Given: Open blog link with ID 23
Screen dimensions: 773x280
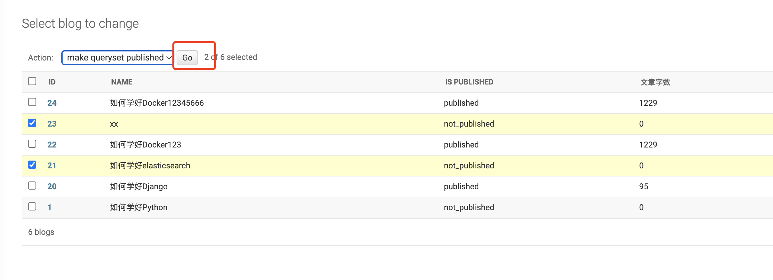Looking at the screenshot, I should click(52, 124).
